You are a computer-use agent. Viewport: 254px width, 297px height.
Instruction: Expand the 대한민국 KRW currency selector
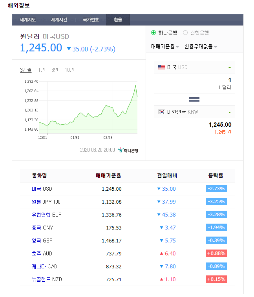pos(194,112)
